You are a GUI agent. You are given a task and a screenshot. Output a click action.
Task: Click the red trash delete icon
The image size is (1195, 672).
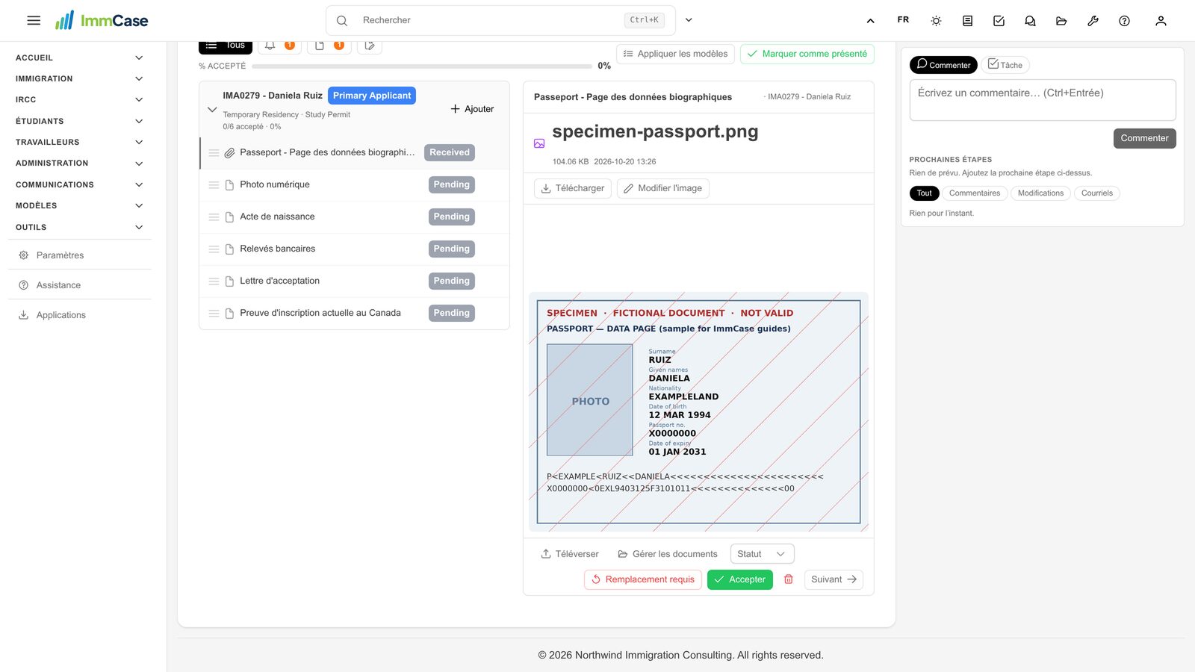point(789,579)
